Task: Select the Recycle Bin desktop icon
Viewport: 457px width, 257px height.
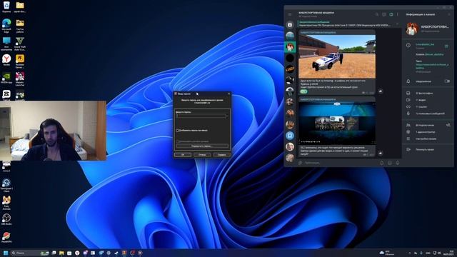Action: (6, 7)
